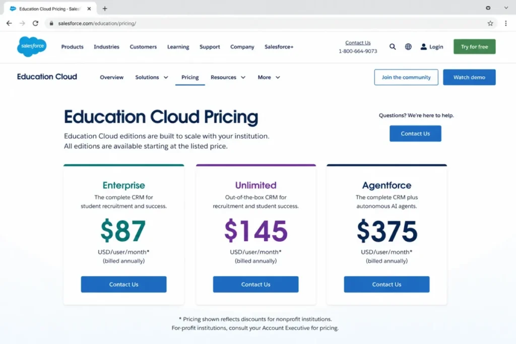Viewport: 516px width, 344px height.
Task: Open Chrome three-dot menu
Action: click(506, 23)
